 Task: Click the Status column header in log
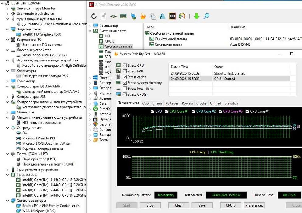click(251, 67)
